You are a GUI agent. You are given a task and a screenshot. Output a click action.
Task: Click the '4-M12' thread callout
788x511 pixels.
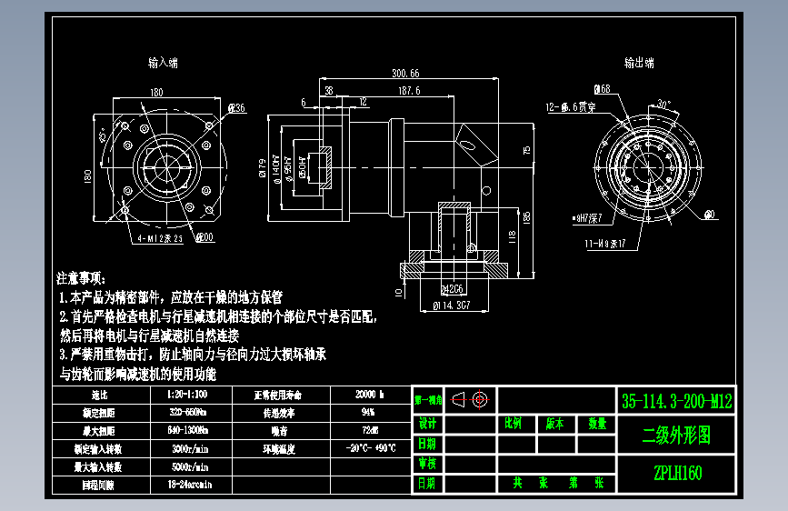[160, 238]
